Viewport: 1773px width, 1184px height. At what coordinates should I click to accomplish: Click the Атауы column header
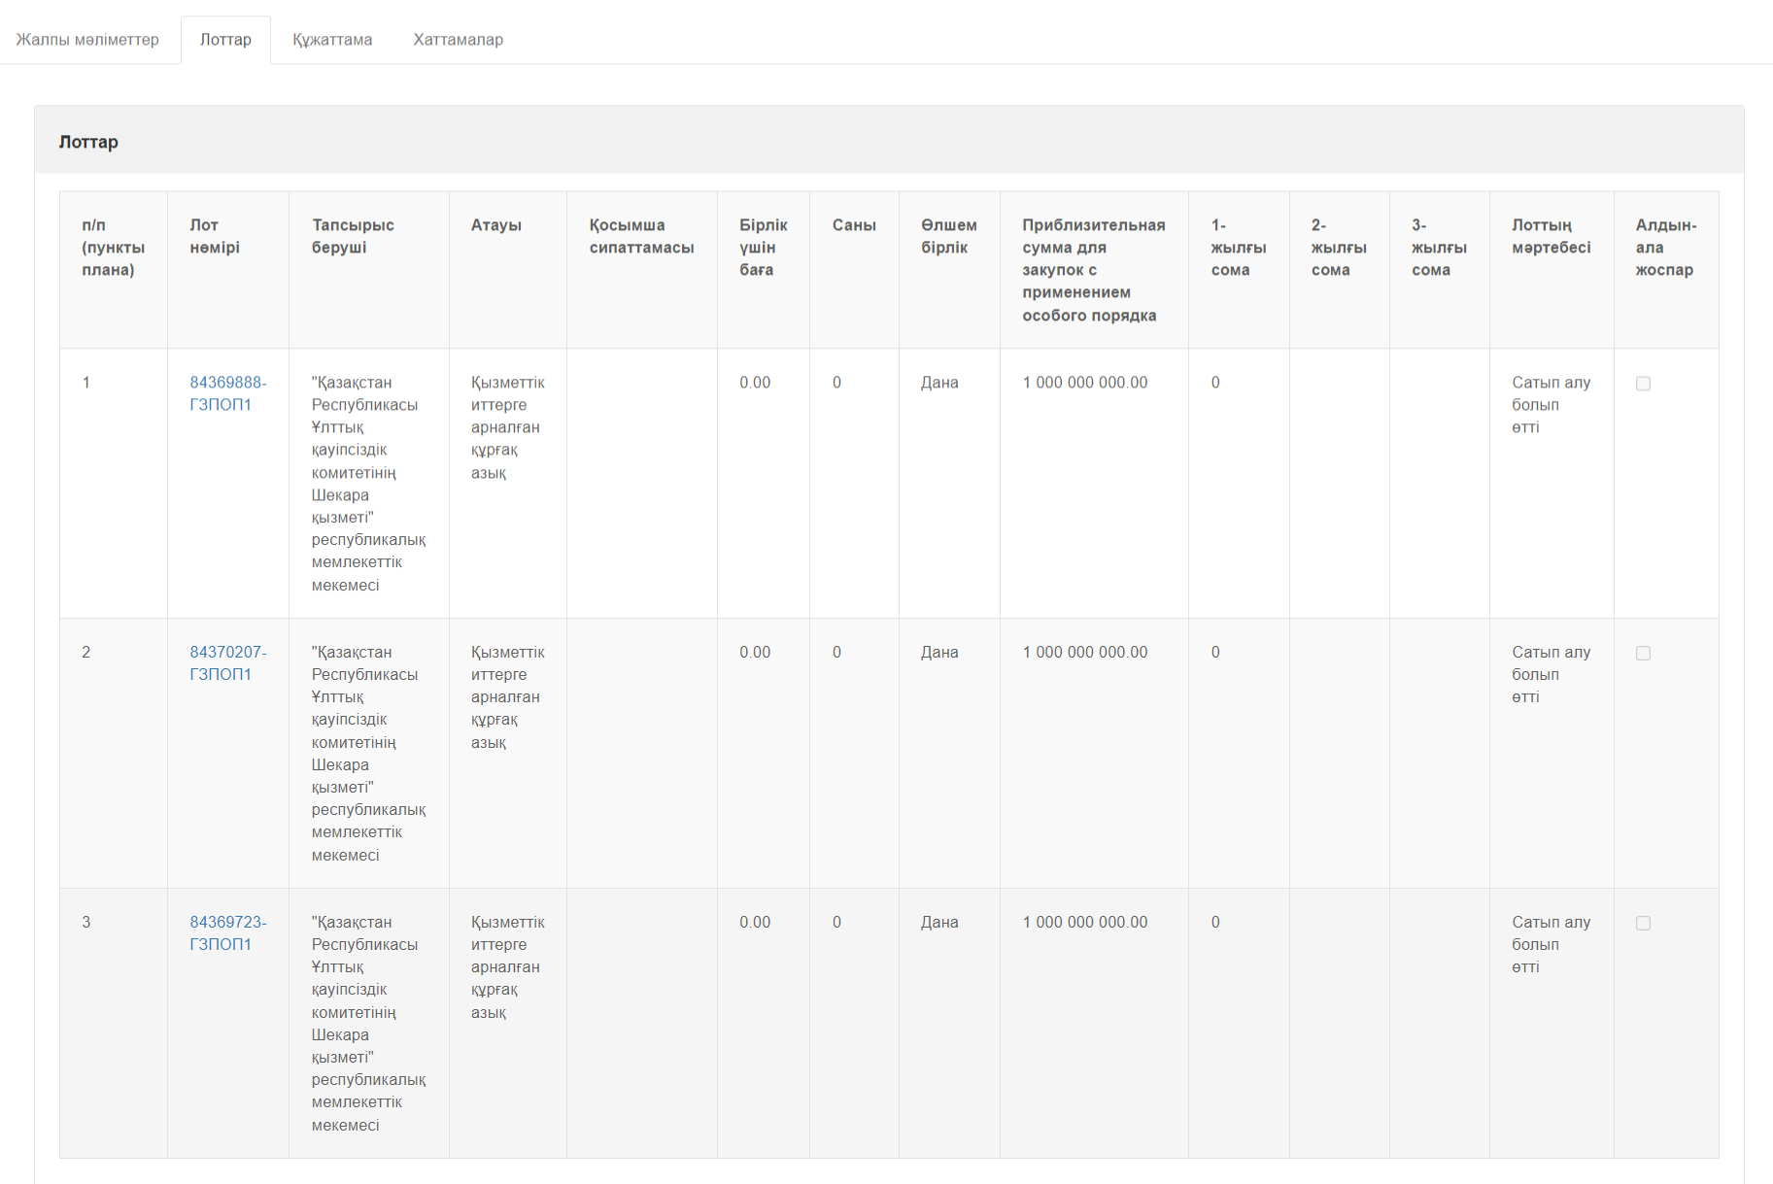tap(496, 225)
